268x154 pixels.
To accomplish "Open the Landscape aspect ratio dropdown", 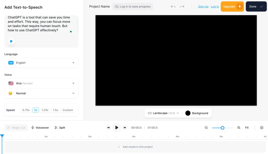I will 163,113.
